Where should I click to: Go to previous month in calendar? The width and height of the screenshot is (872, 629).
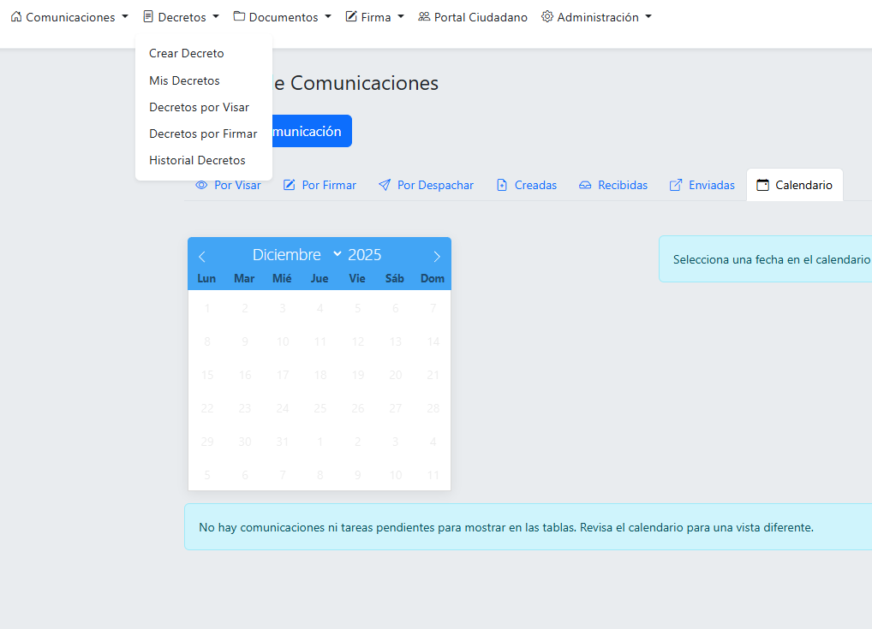(202, 256)
